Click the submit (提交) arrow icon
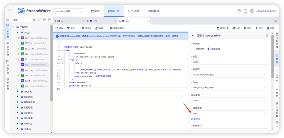 [x=257, y=28]
